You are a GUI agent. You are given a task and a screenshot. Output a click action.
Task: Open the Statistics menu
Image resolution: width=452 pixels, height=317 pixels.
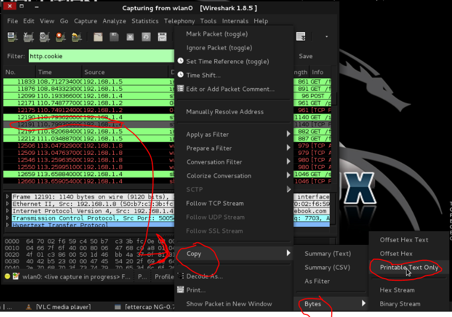click(x=145, y=21)
